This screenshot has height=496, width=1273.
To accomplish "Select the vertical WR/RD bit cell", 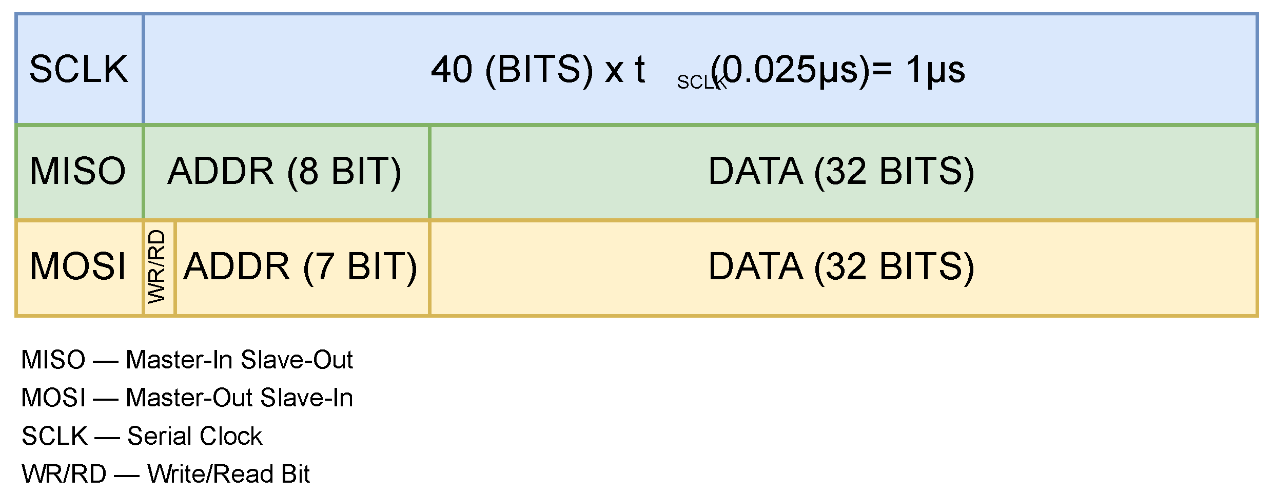I will click(x=158, y=266).
